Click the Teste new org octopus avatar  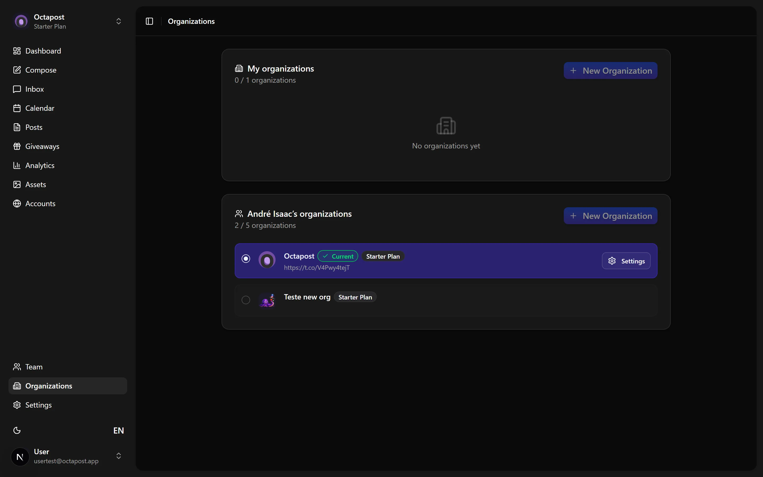pyautogui.click(x=267, y=300)
